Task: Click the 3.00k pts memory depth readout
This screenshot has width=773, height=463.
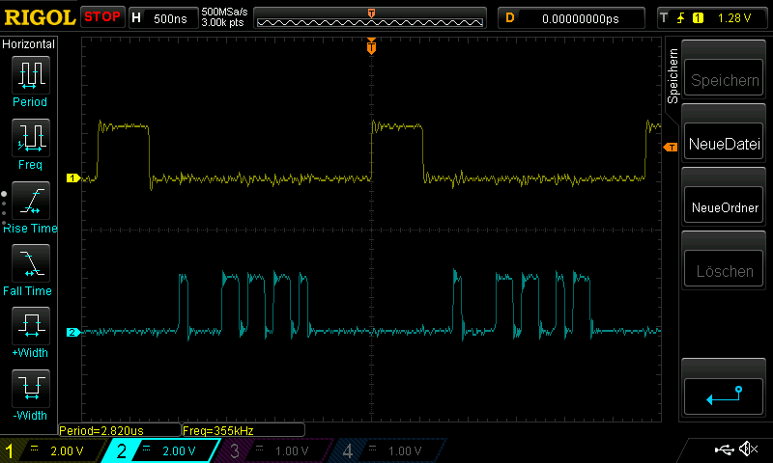Action: point(222,22)
